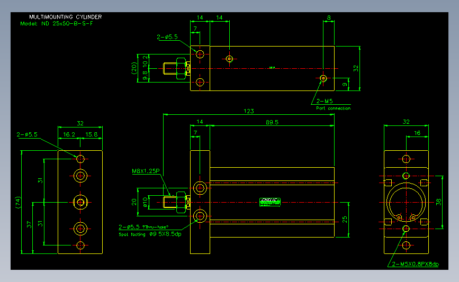This screenshot has width=459, height=282.
Task: Select the CHELIC logo on cylinder body
Action: 270,202
